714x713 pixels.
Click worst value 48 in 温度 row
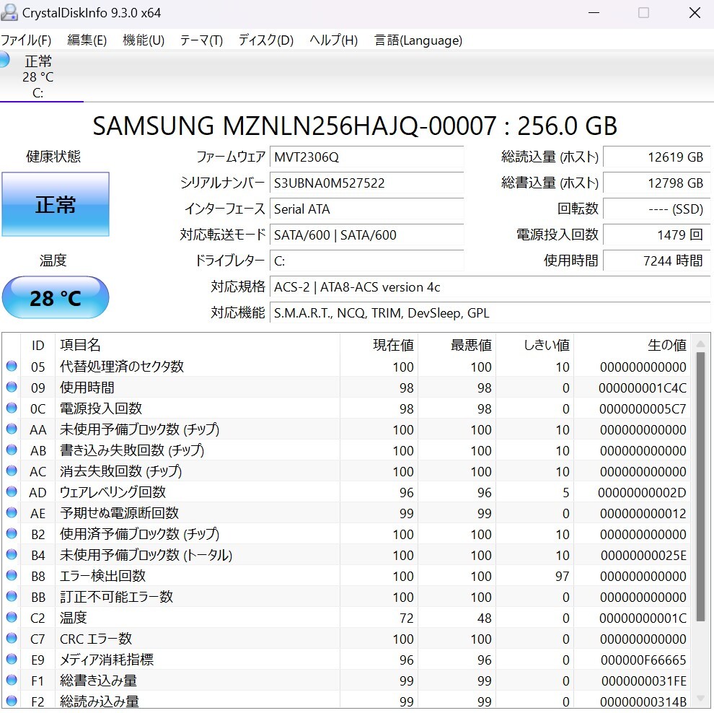click(485, 618)
